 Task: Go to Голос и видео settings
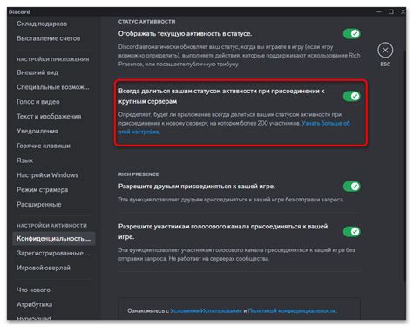38,102
